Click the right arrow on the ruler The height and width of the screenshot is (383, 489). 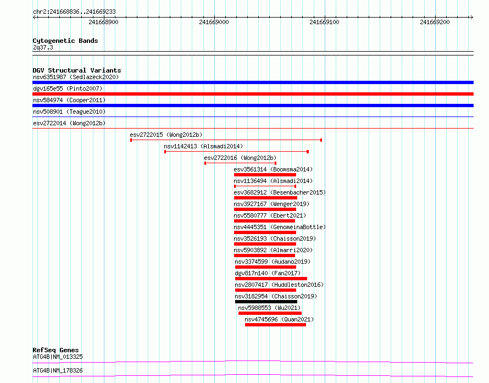pyautogui.click(x=471, y=18)
